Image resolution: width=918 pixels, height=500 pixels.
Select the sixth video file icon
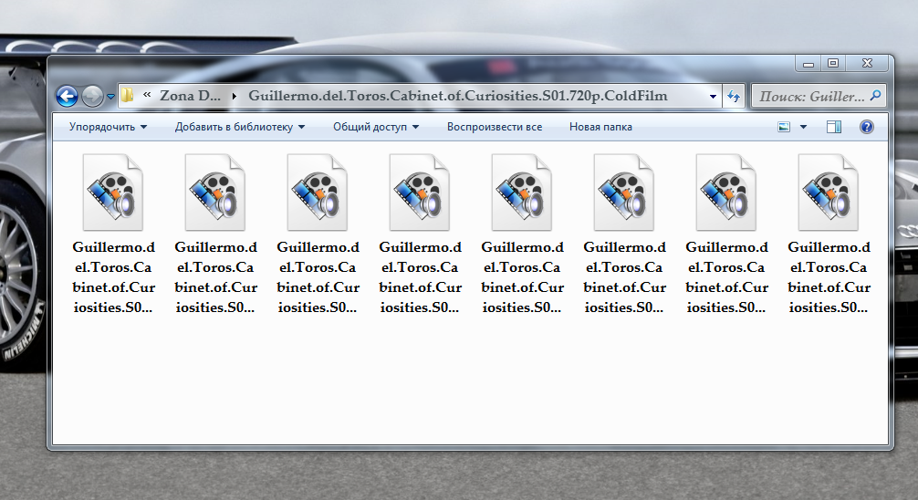click(623, 193)
